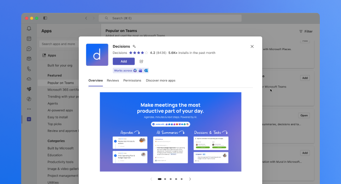The image size is (341, 184).
Task: Click the Decisions promo screenshot
Action: click(x=170, y=132)
